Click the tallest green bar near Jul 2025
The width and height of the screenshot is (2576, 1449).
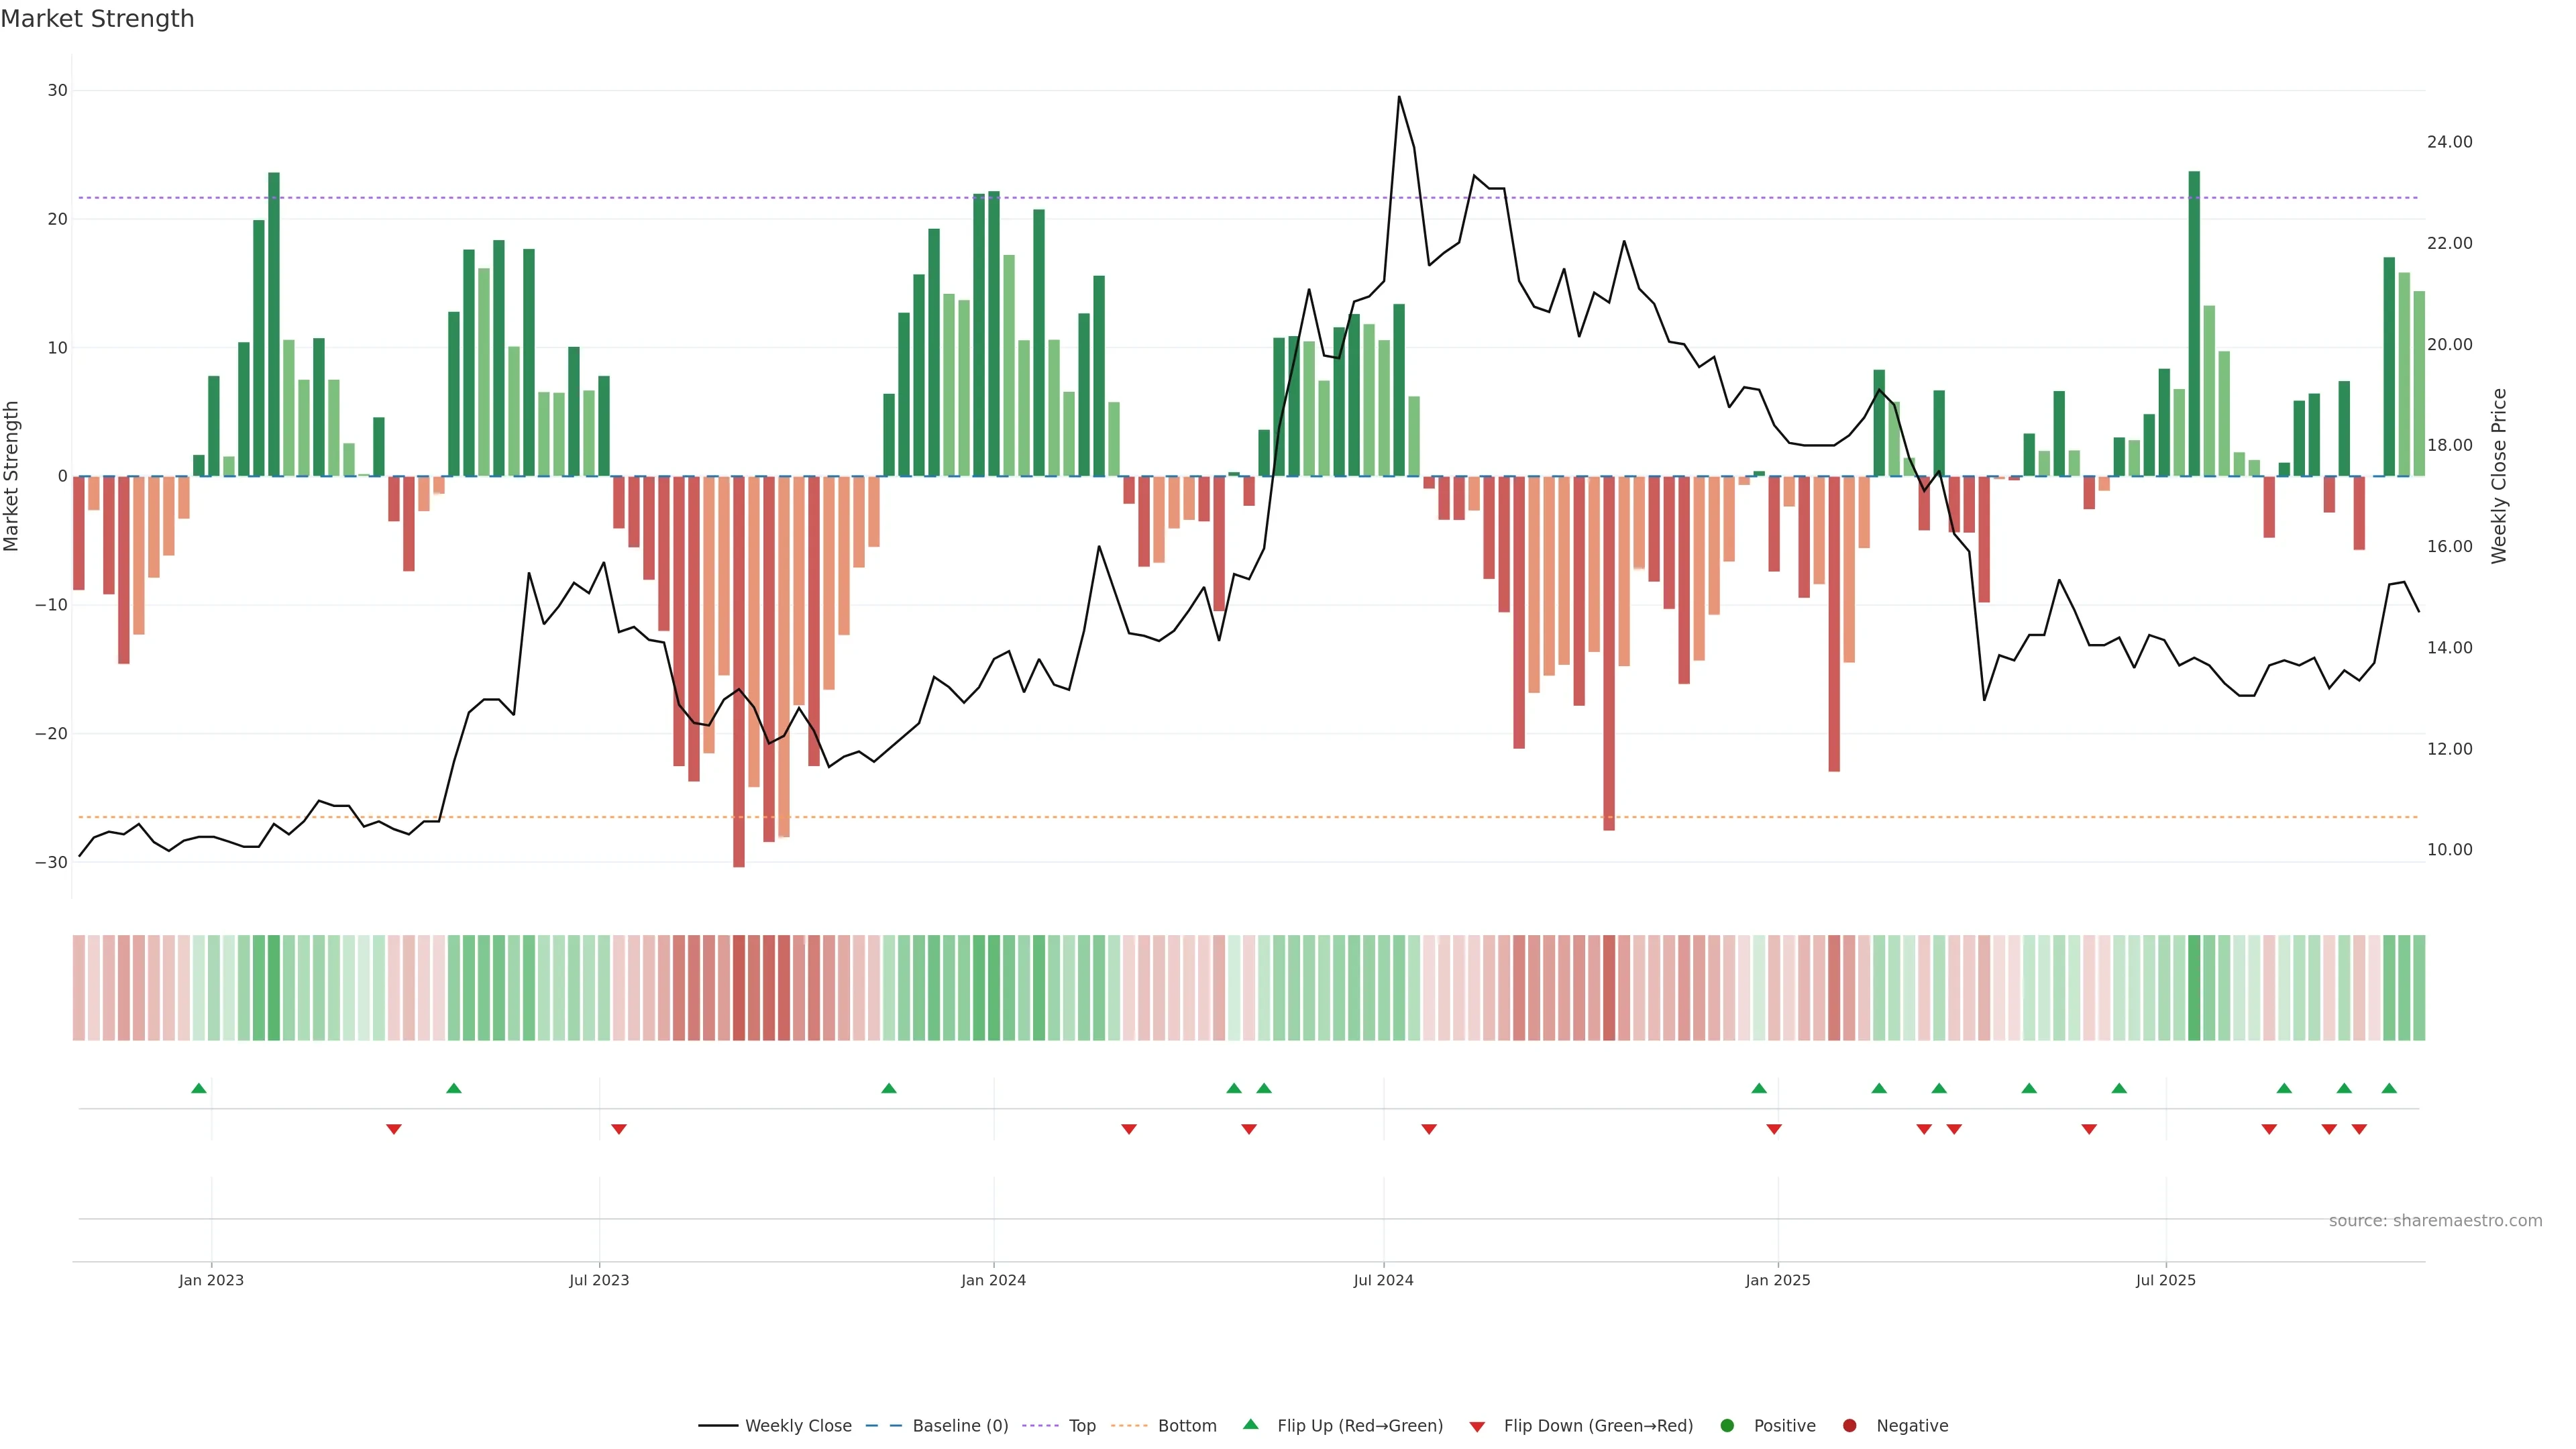pos(2194,323)
